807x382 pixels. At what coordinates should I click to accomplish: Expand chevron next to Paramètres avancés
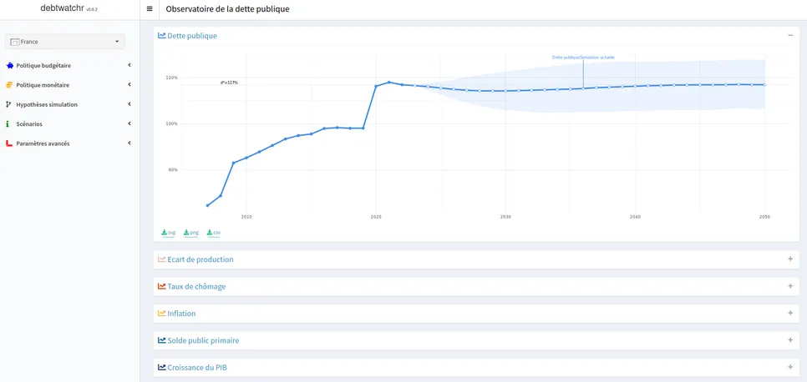129,143
